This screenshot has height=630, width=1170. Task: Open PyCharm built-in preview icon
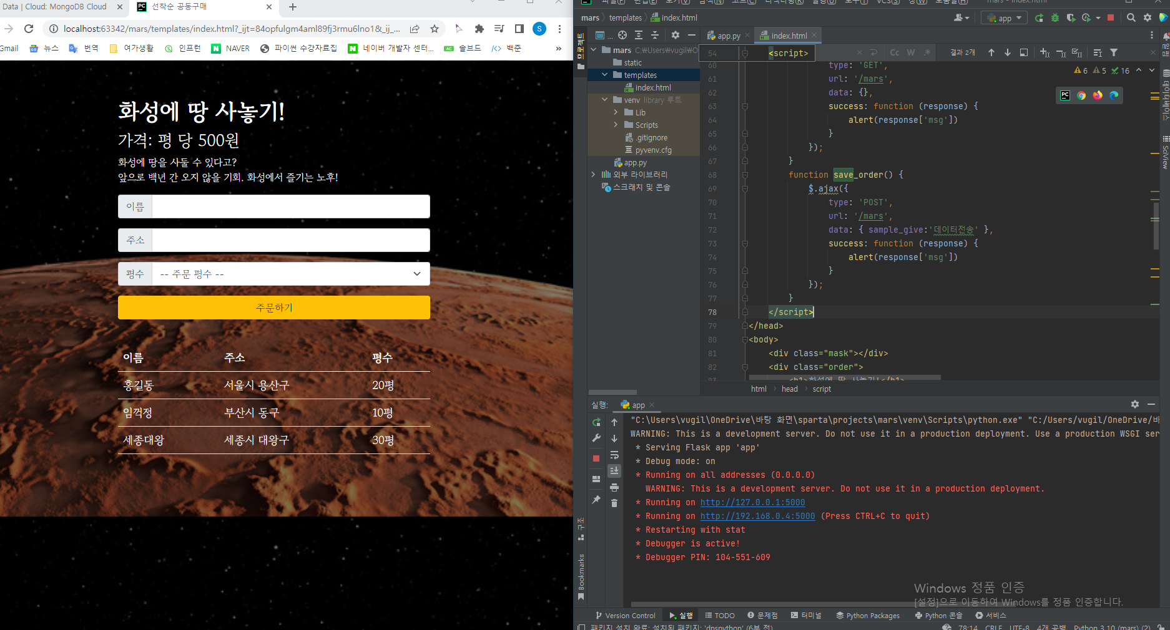pos(1065,95)
